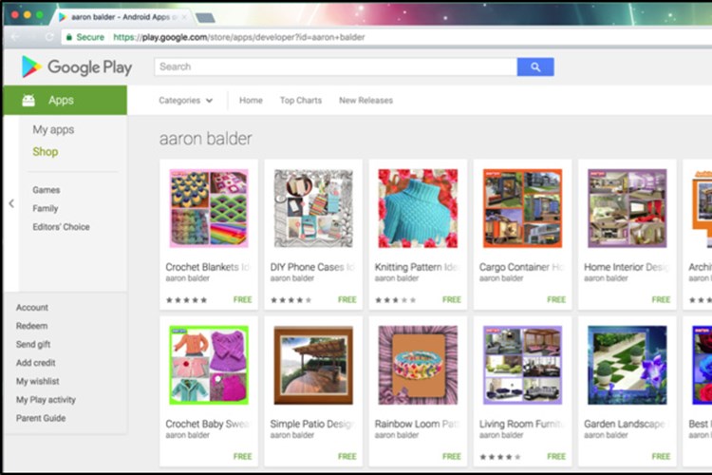
Task: Open Editors' Choice
Action: click(x=61, y=227)
